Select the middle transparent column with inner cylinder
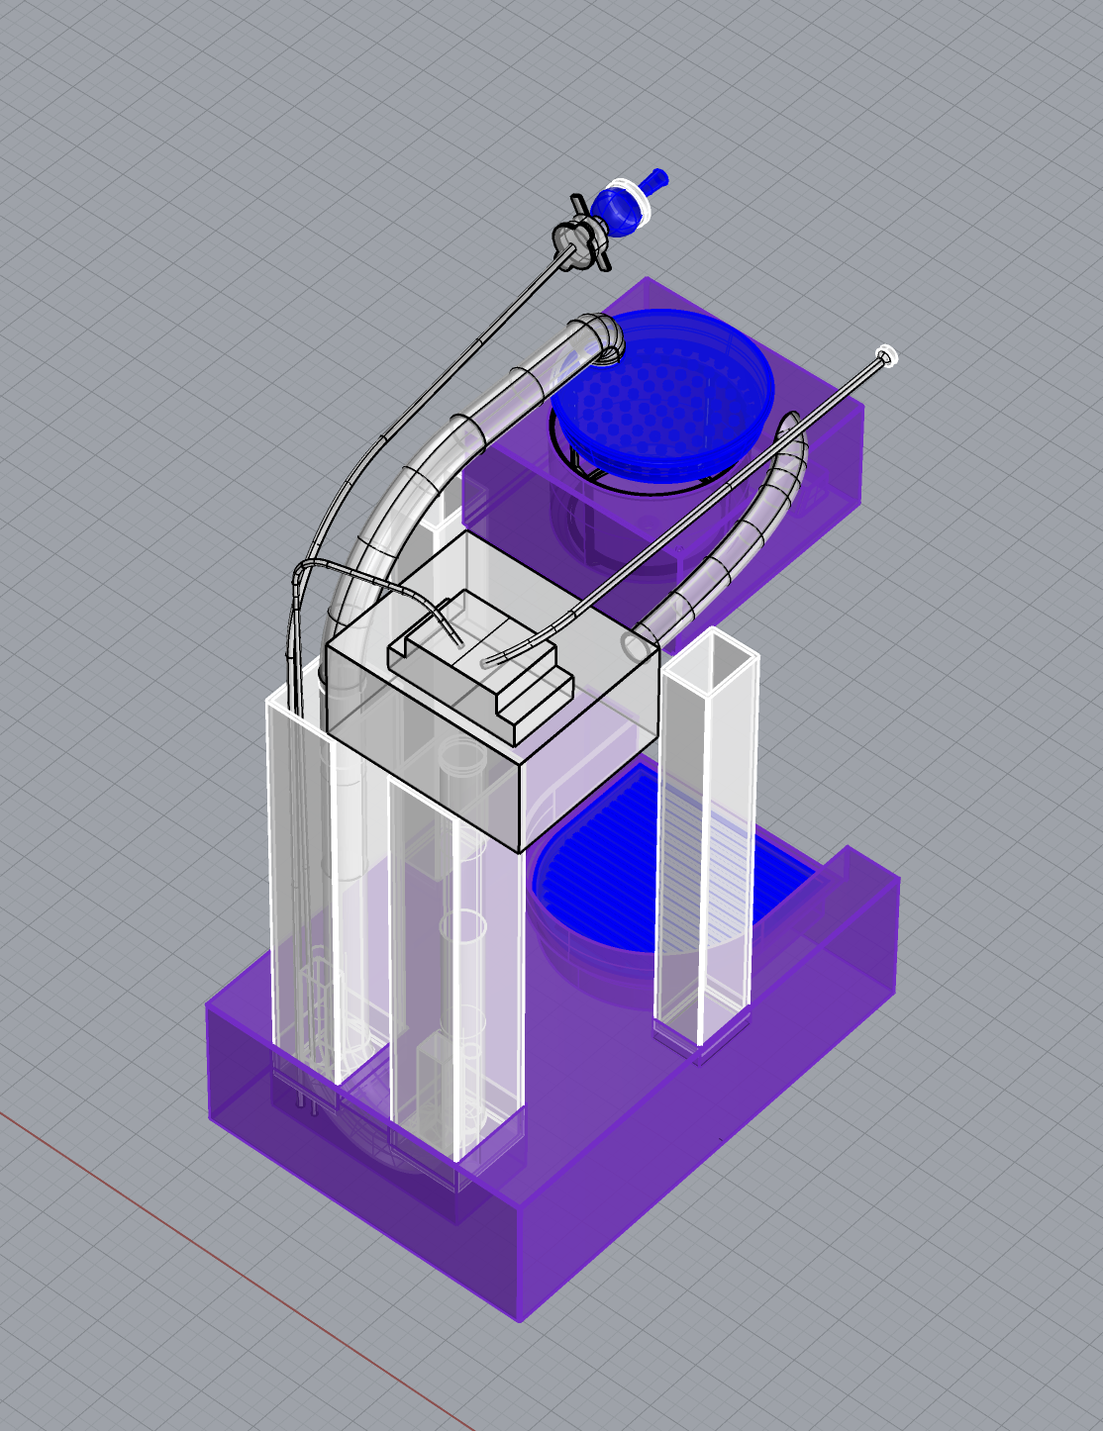This screenshot has height=1431, width=1103. [x=455, y=970]
